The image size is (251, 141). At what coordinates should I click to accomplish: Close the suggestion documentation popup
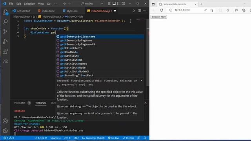141,81
